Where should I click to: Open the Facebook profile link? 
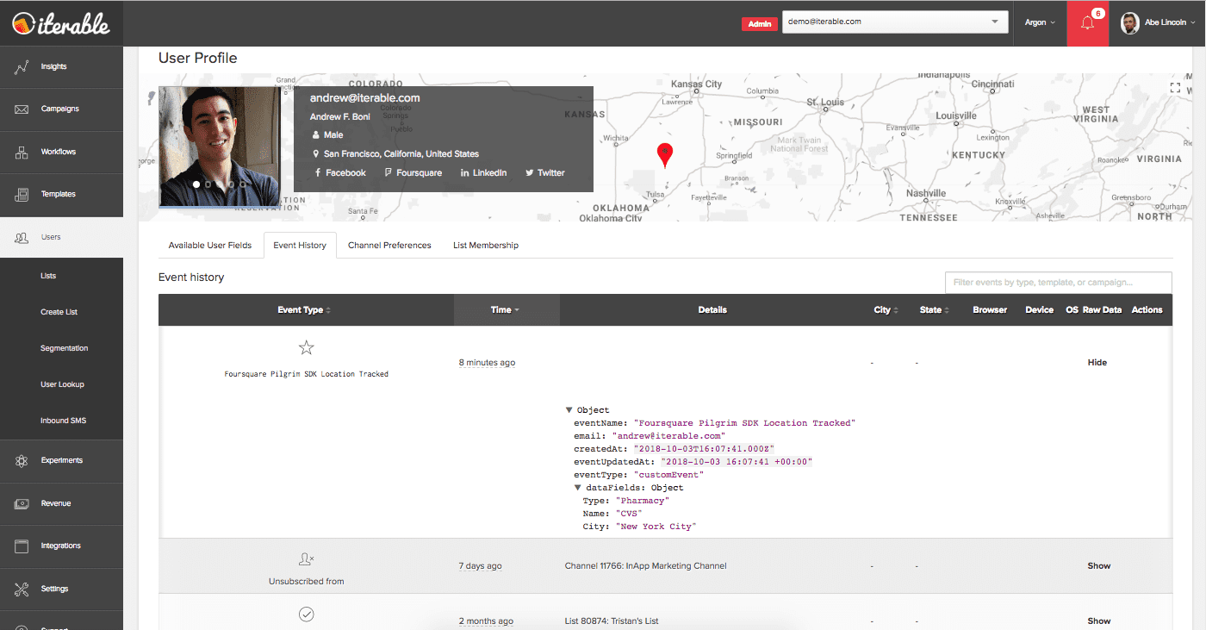click(x=340, y=173)
